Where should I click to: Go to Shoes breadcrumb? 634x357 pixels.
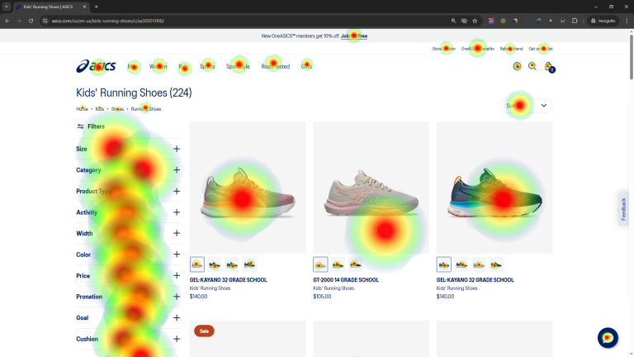pos(117,109)
